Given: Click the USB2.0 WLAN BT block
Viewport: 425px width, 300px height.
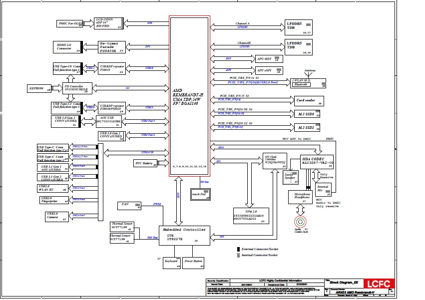Looking at the screenshot, I should click(52, 188).
